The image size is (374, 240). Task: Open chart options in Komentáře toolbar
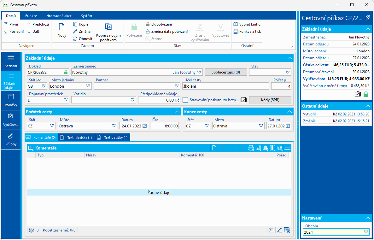[258, 148]
